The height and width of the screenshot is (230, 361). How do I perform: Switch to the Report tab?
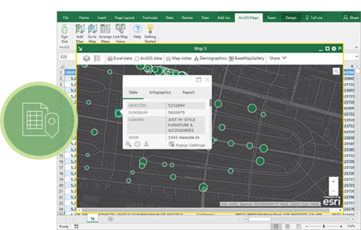coord(189,92)
